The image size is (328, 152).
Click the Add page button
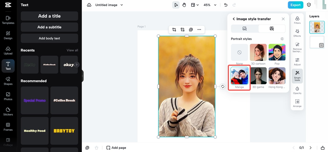[x=116, y=148]
